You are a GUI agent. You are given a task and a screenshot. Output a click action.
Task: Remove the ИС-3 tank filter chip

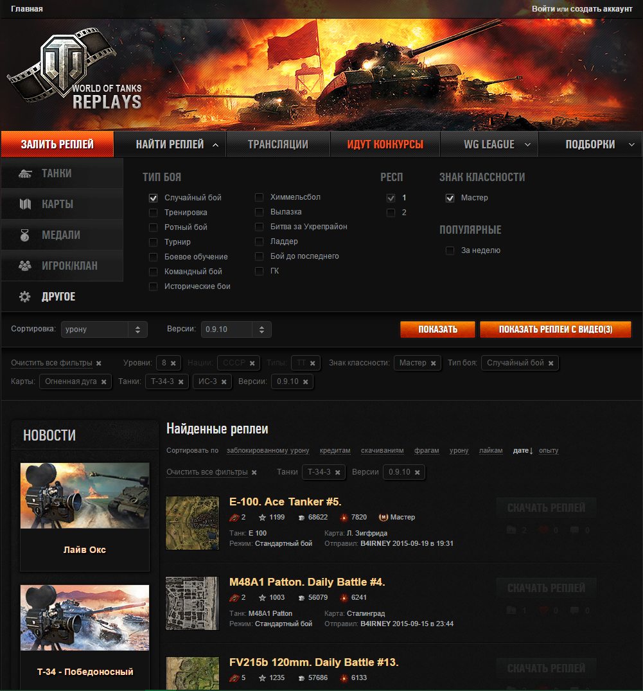click(224, 381)
